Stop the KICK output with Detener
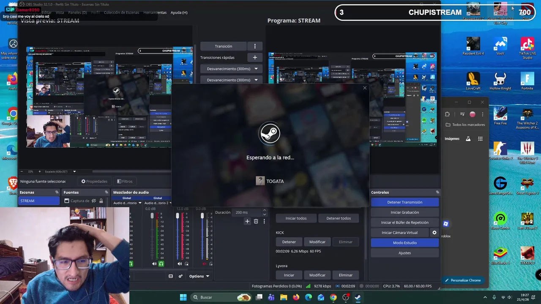The height and width of the screenshot is (304, 541). pyautogui.click(x=289, y=242)
